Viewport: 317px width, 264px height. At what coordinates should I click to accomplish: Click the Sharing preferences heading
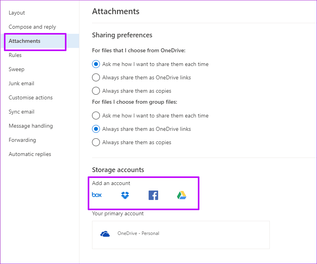point(122,35)
